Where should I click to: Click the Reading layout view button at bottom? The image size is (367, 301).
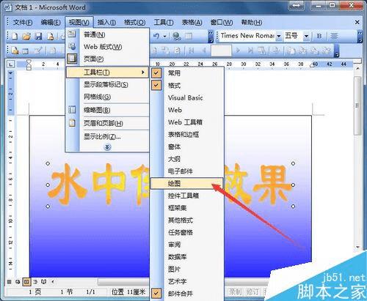tap(44, 282)
